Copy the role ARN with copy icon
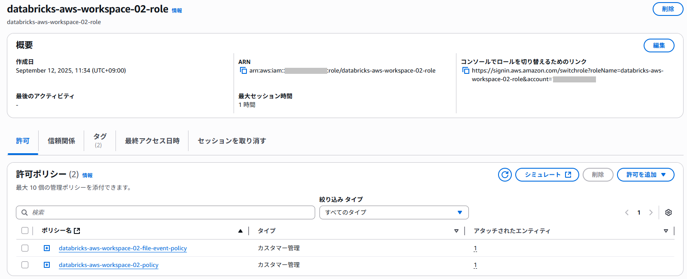 [x=243, y=71]
